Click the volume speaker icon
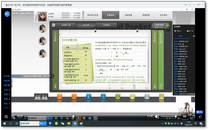The image size is (209, 130). tap(157, 116)
